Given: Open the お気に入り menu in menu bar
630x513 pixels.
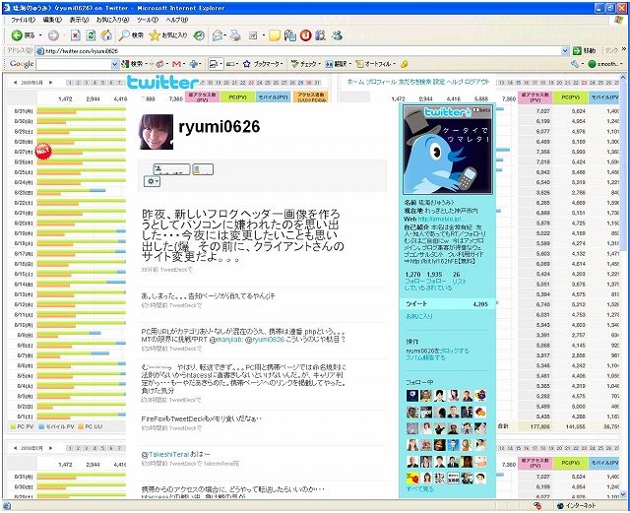Looking at the screenshot, I should click(x=112, y=20).
